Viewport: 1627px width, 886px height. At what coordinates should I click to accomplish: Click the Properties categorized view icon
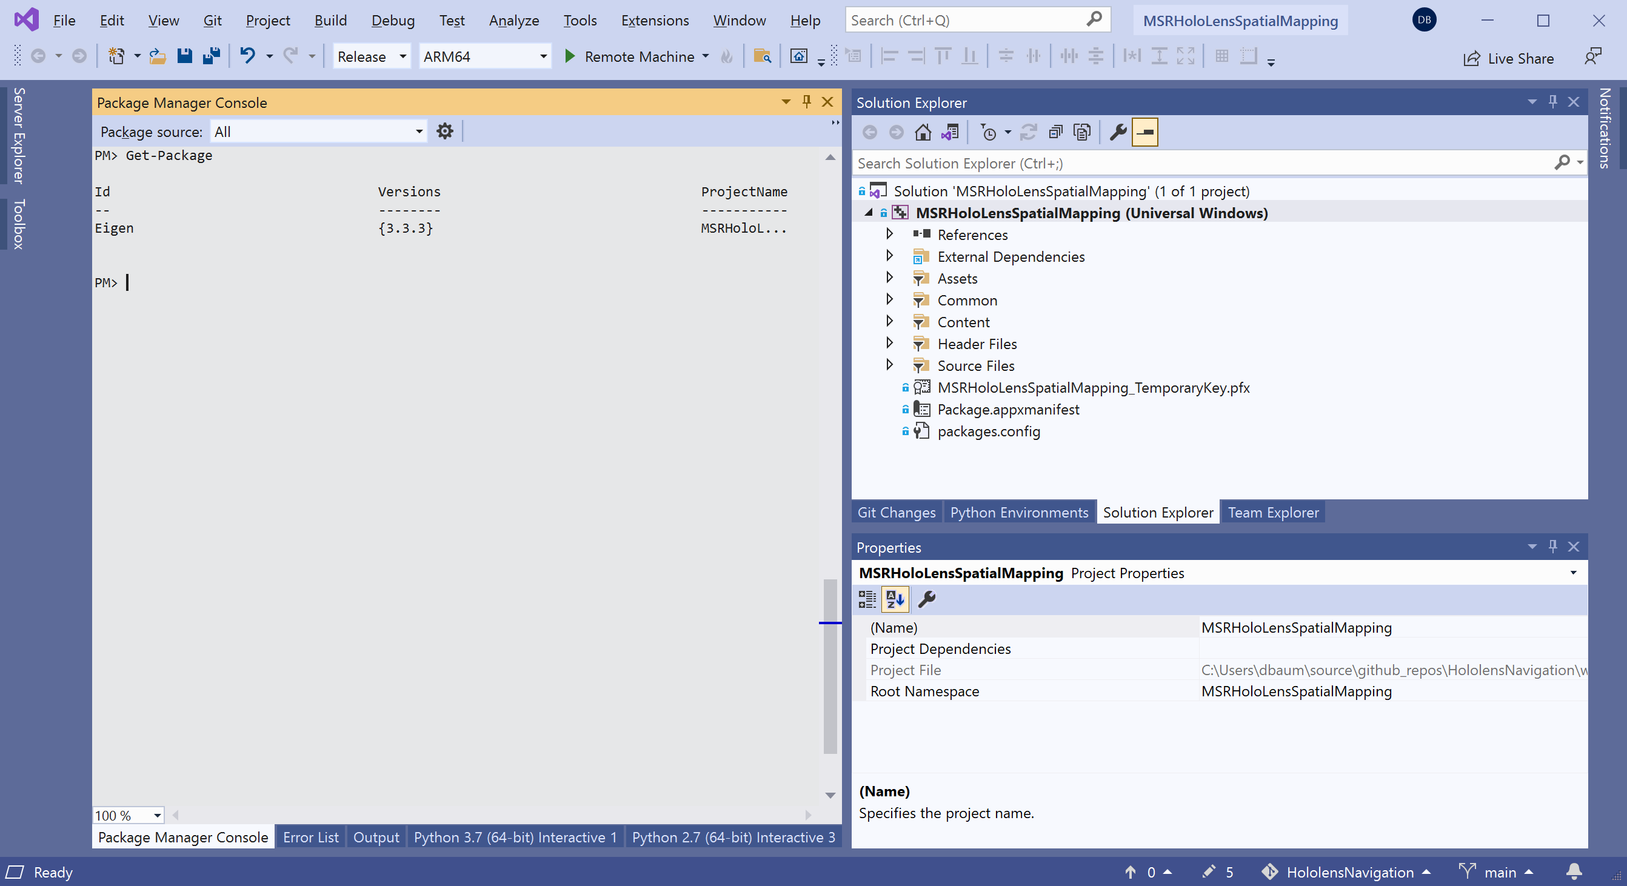(x=867, y=599)
